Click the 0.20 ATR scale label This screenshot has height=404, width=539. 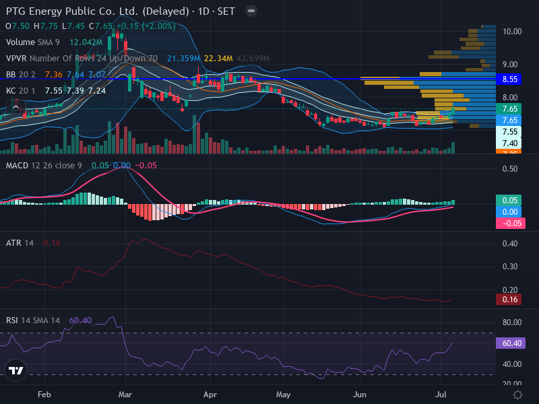[510, 290]
